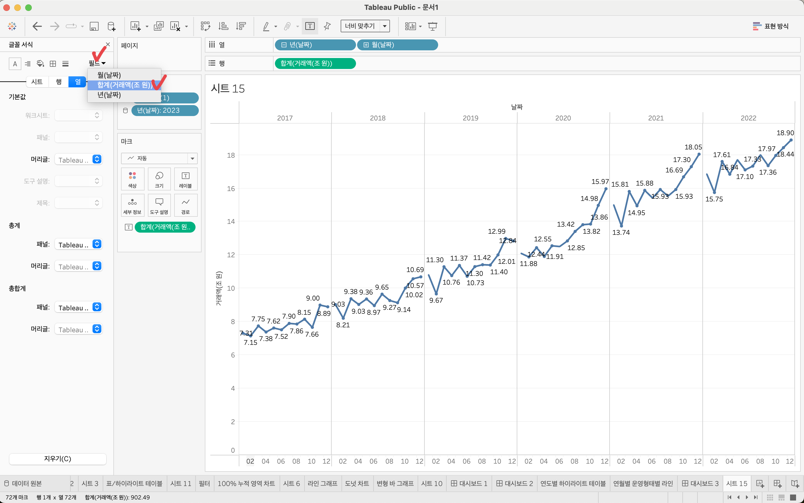Expand the 월(날짜) pill in columns
804x503 pixels.
click(x=366, y=45)
